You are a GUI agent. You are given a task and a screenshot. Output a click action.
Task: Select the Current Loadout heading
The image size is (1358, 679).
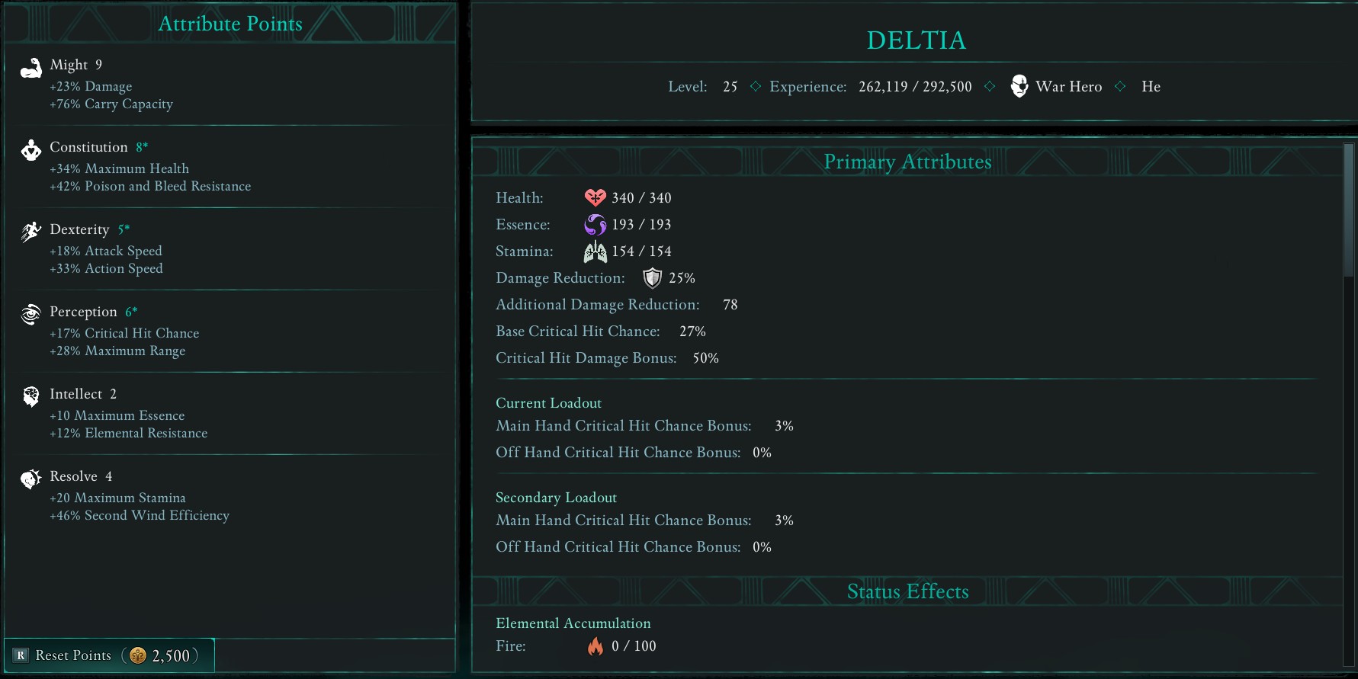click(x=548, y=403)
